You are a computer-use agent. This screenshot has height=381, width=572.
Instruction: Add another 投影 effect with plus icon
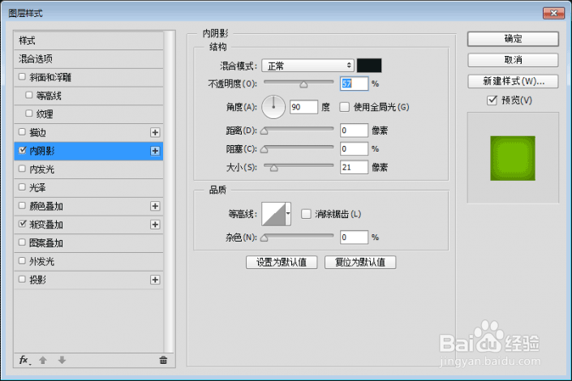155,280
